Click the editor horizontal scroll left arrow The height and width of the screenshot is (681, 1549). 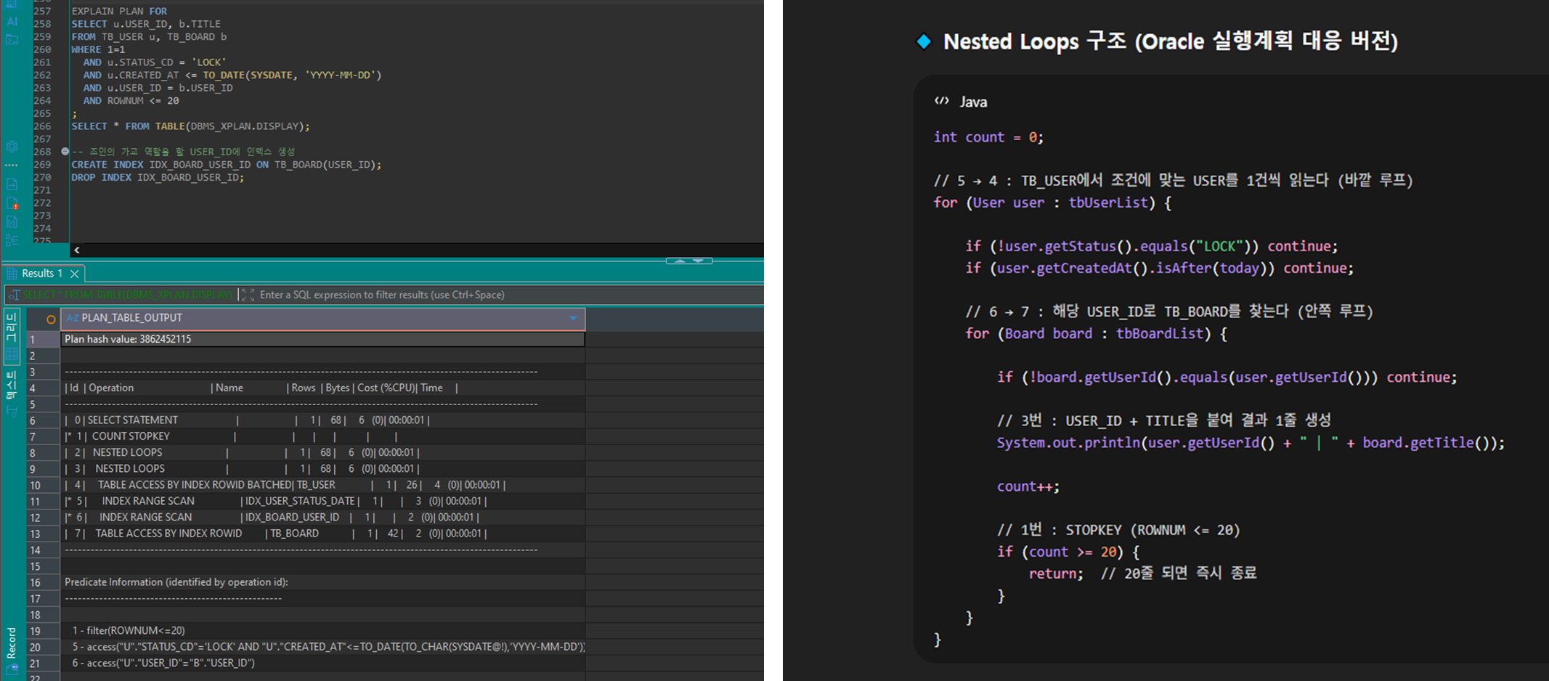pyautogui.click(x=77, y=250)
